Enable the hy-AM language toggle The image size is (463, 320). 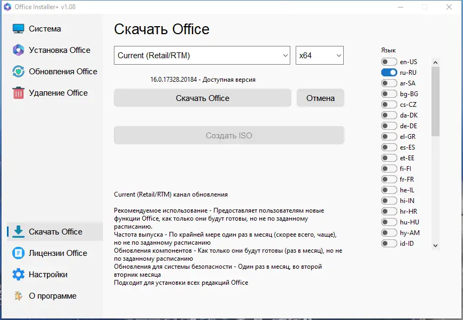click(x=389, y=233)
